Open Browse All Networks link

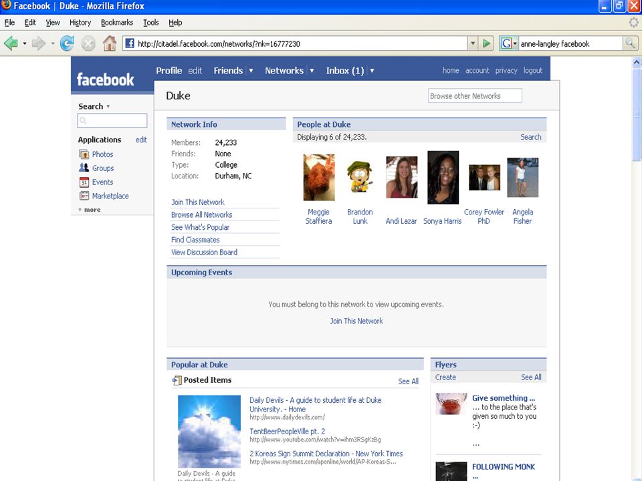201,214
